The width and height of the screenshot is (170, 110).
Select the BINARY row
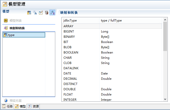[x=112, y=37]
